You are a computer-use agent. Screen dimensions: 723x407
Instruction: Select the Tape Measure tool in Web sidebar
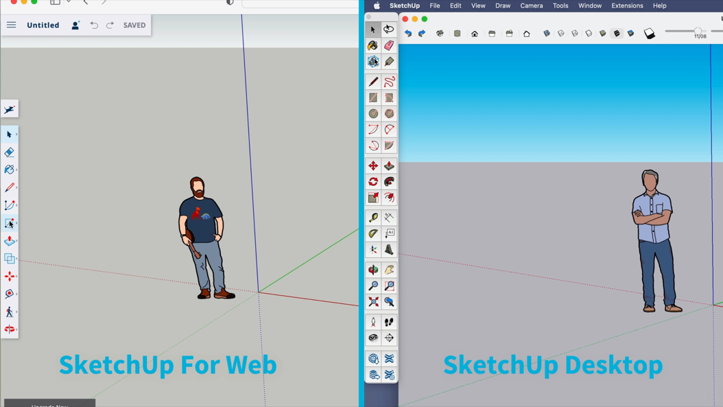(9, 294)
